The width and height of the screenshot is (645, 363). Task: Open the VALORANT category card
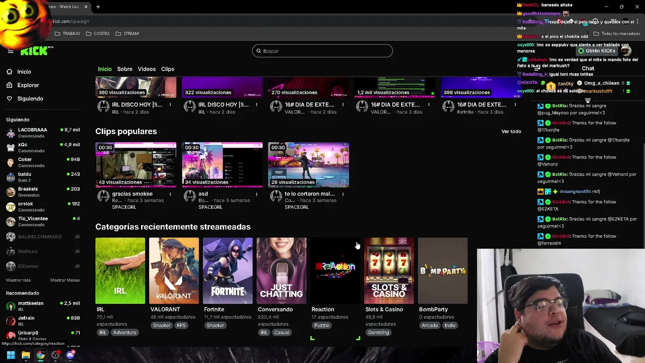[174, 271]
